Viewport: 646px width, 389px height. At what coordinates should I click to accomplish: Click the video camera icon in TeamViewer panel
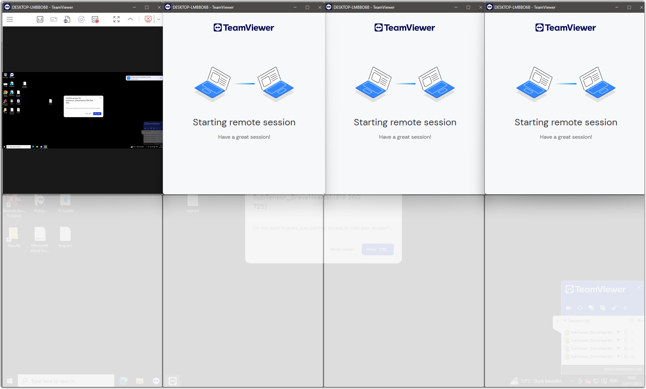[569, 308]
